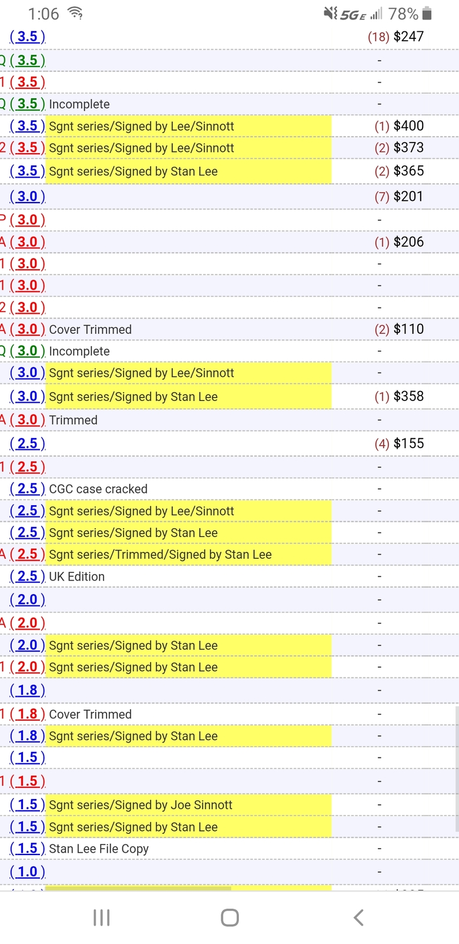
Task: Open the blue 3.5 grade link priced $247
Action: click(28, 37)
